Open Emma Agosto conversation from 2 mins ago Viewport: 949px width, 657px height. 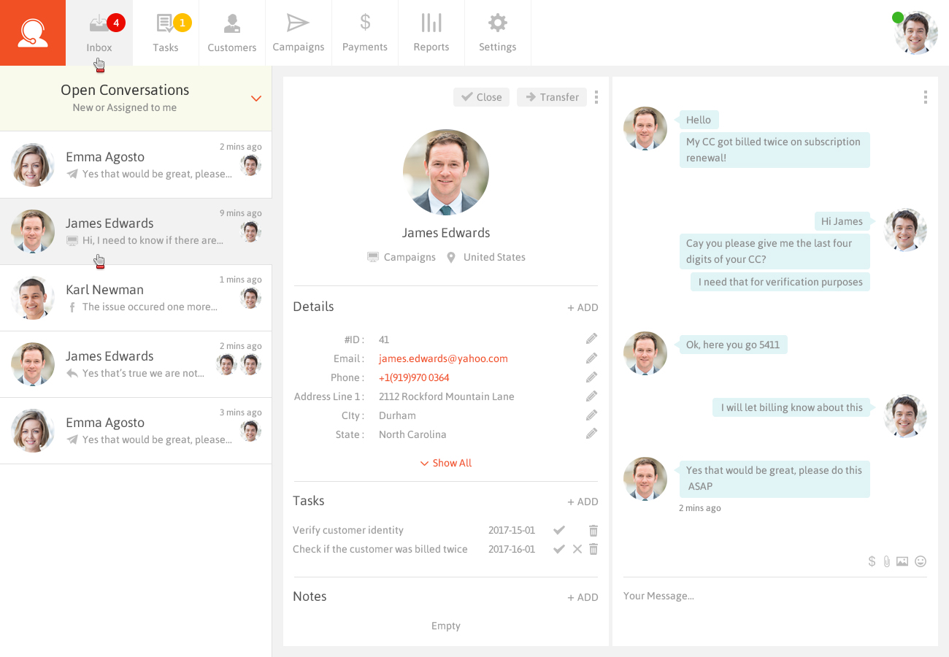pyautogui.click(x=136, y=164)
